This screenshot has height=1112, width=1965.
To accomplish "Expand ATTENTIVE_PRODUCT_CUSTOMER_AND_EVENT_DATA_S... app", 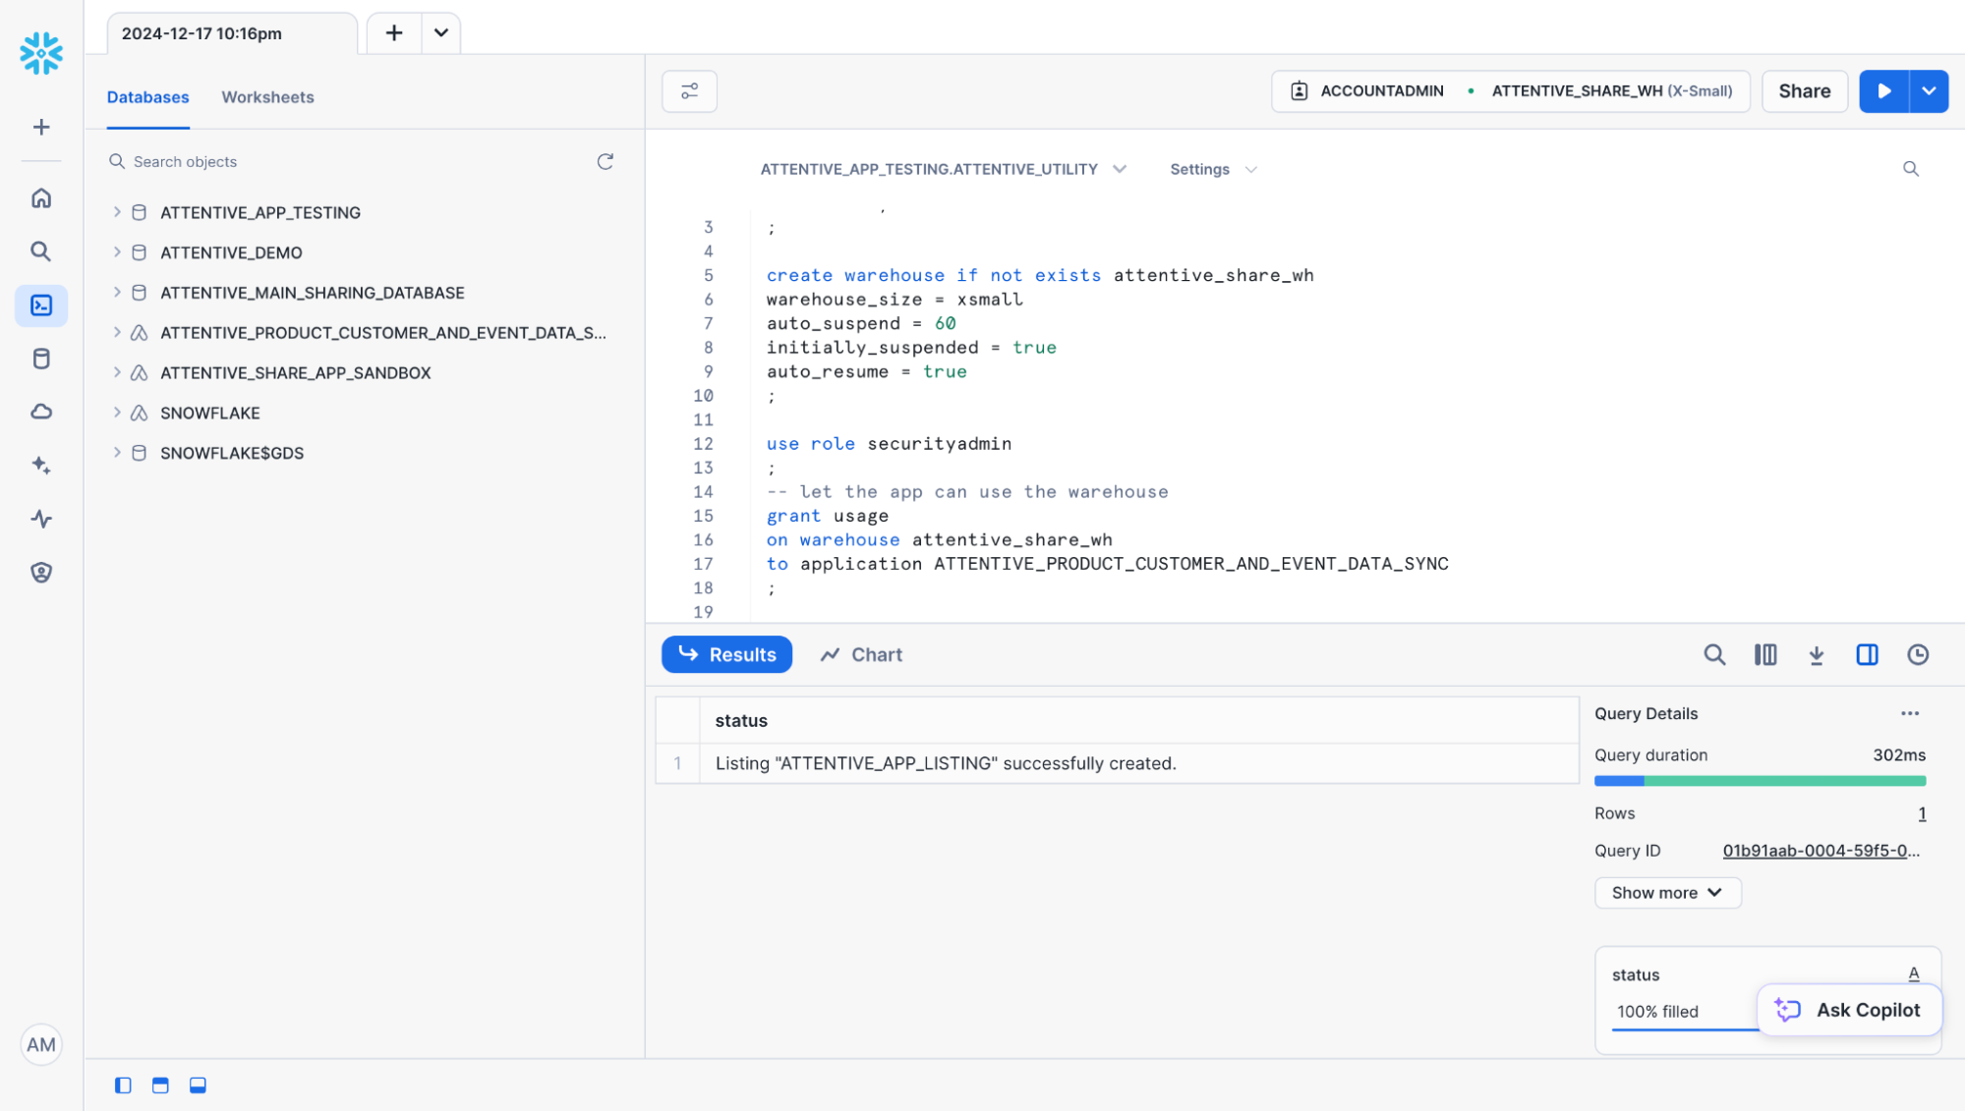I will point(117,333).
